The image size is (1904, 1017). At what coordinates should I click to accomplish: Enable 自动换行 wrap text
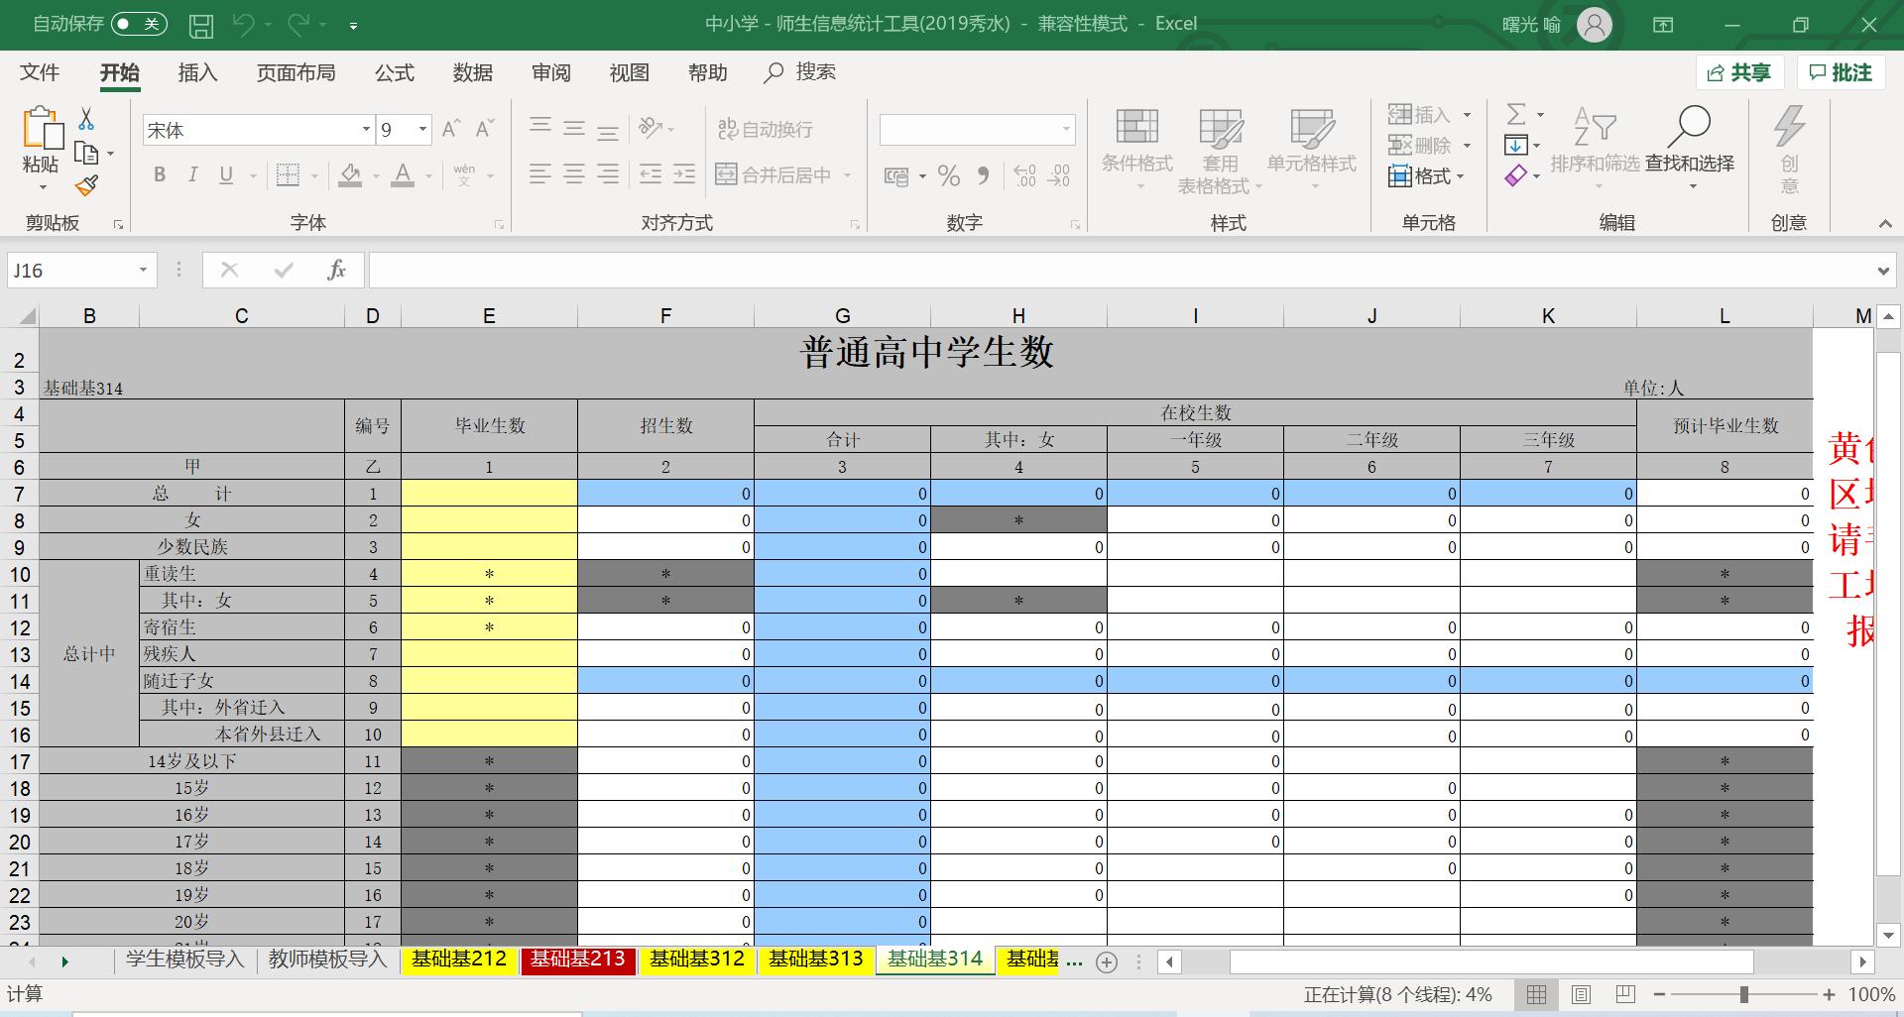click(x=766, y=128)
